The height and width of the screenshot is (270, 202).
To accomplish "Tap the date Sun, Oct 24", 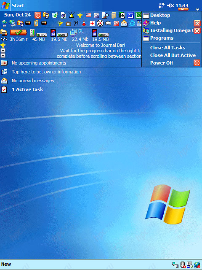I will click(x=17, y=15).
